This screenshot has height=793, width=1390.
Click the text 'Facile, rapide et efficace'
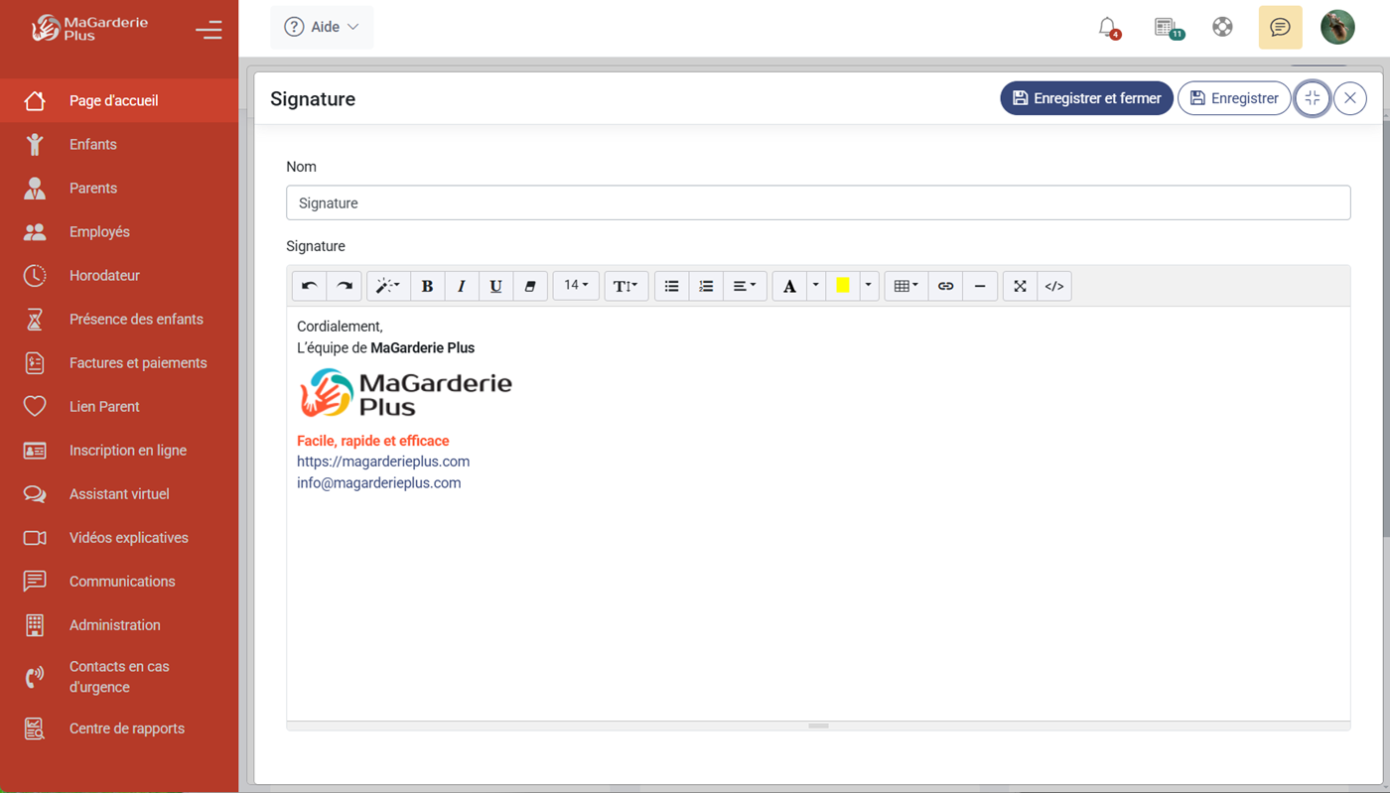(372, 441)
